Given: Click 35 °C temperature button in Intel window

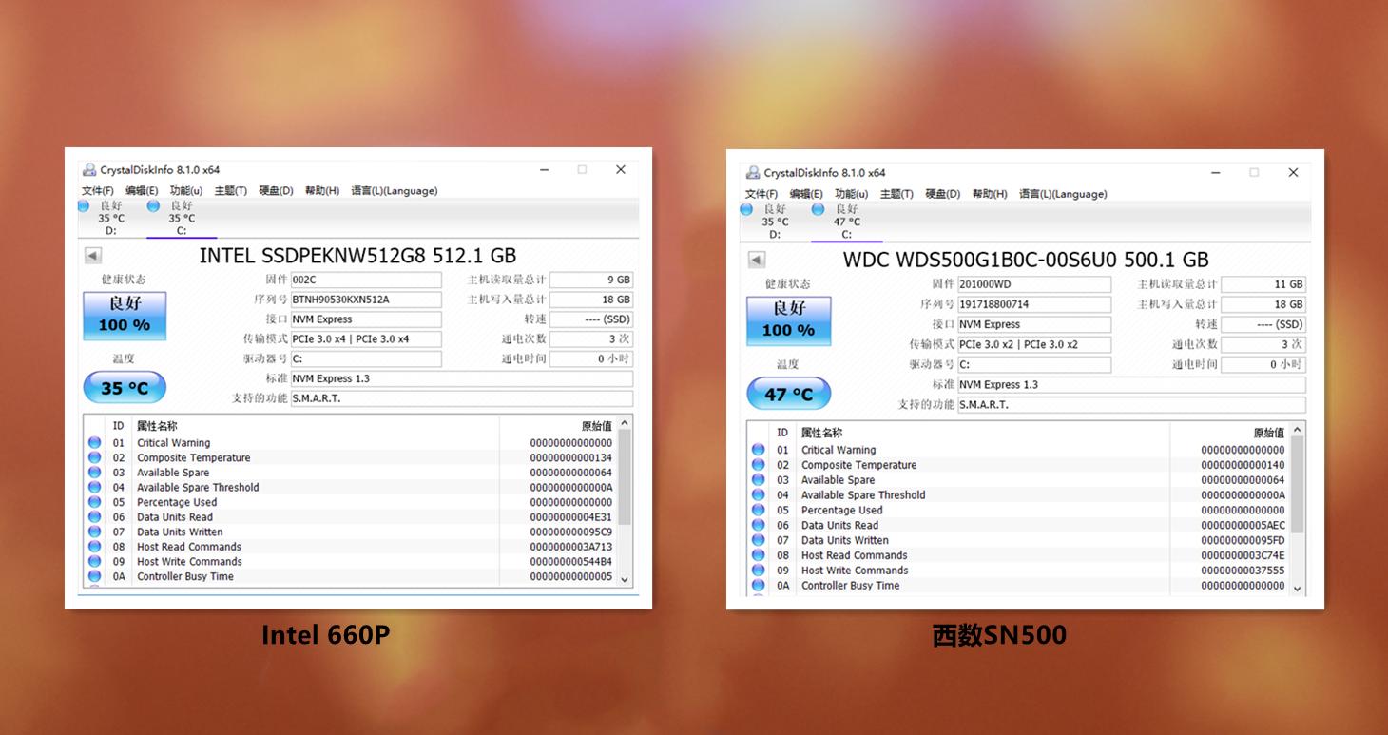Looking at the screenshot, I should pos(125,388).
